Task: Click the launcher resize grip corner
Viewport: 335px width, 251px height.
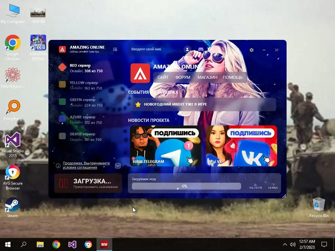Action: point(284,196)
